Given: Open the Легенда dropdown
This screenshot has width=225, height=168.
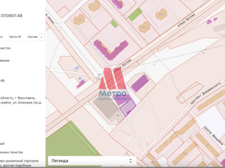Looking at the screenshot, I should [x=92, y=161].
